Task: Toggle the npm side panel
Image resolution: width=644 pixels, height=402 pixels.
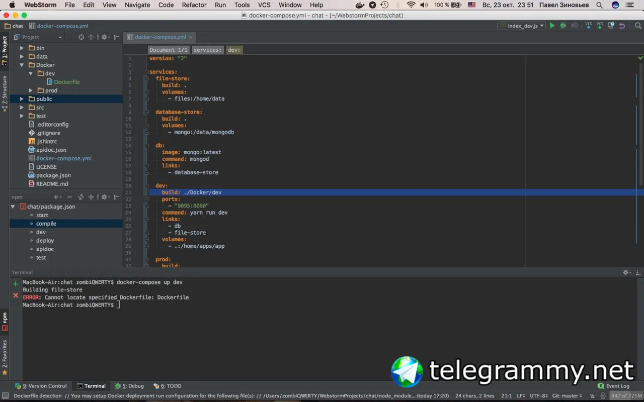Action: (5, 322)
